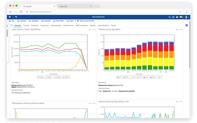The image size is (197, 123).
Task: Click the New dashboard toolbar button
Action: coord(11,21)
